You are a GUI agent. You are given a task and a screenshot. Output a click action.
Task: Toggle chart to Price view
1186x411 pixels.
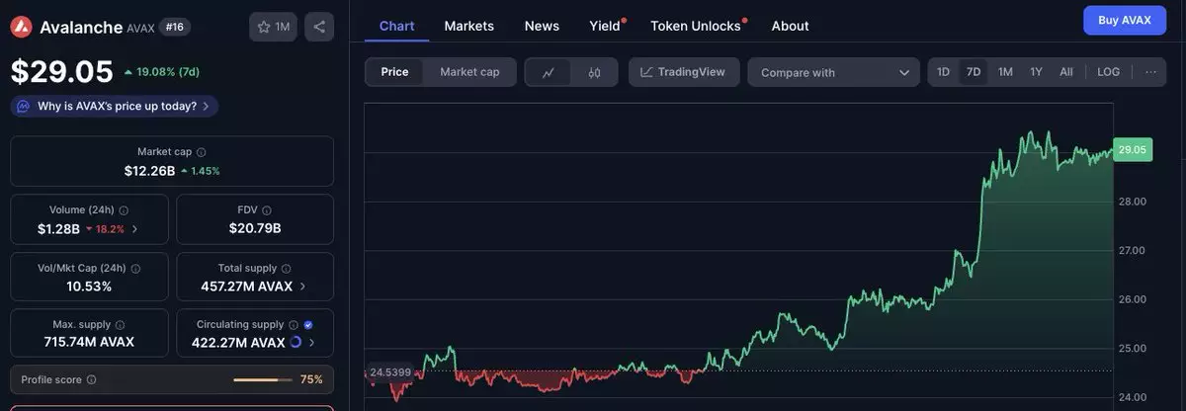pyautogui.click(x=394, y=72)
